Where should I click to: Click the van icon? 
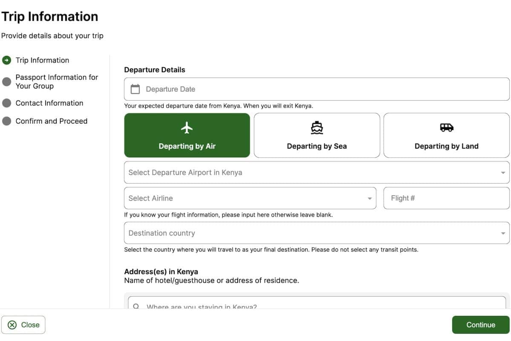pyautogui.click(x=446, y=127)
